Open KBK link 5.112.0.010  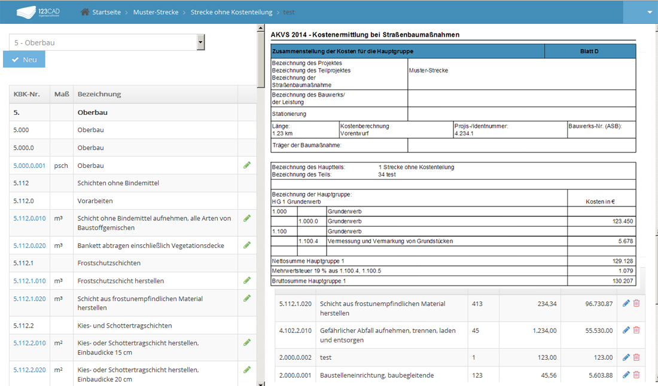pyautogui.click(x=29, y=219)
